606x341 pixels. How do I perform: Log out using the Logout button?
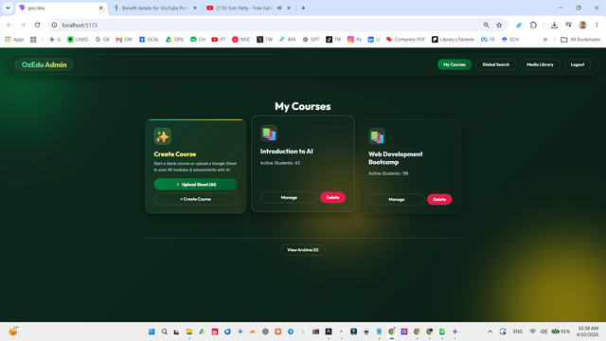(x=578, y=64)
